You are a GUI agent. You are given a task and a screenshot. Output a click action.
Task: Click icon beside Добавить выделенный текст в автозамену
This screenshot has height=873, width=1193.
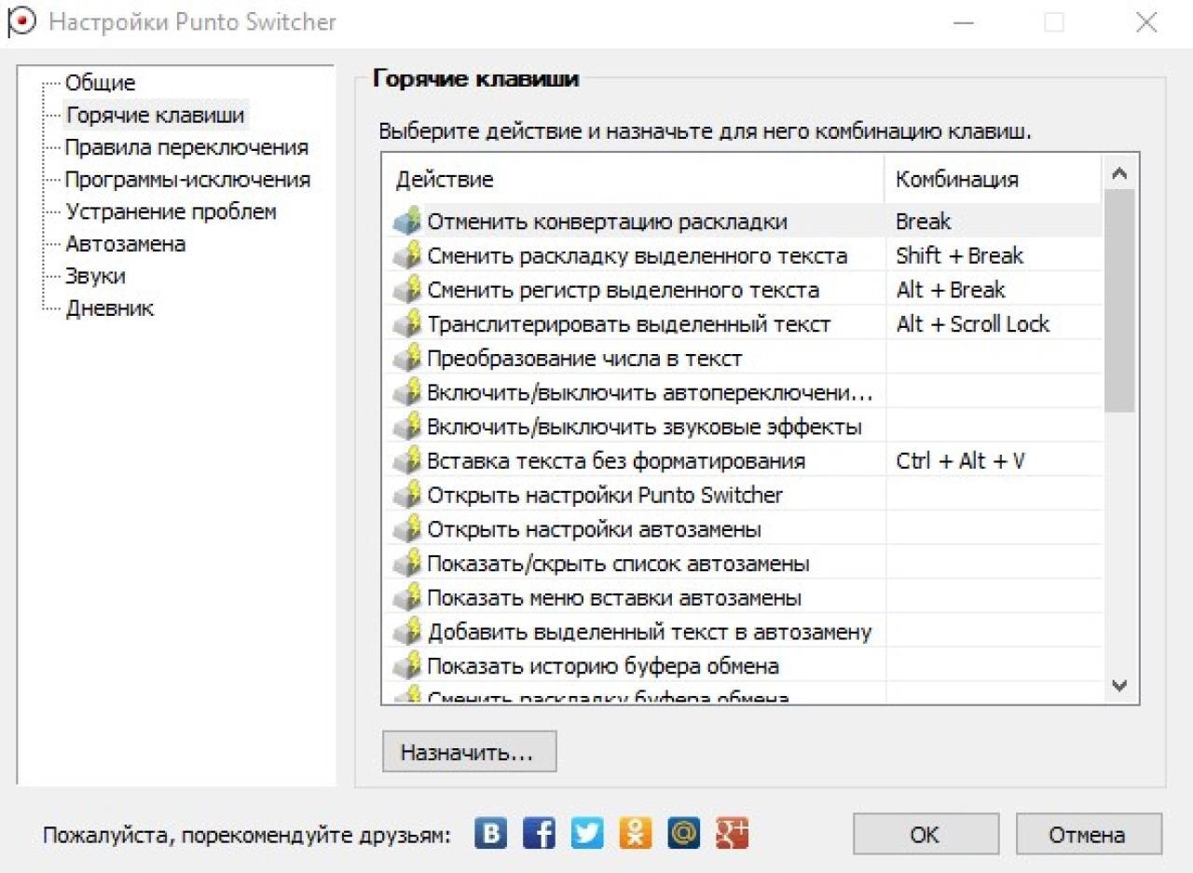[x=407, y=632]
